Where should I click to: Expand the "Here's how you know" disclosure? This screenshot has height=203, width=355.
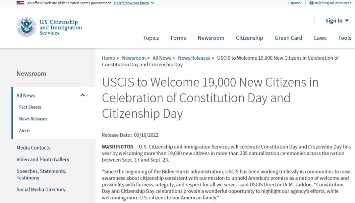pyautogui.click(x=134, y=3)
